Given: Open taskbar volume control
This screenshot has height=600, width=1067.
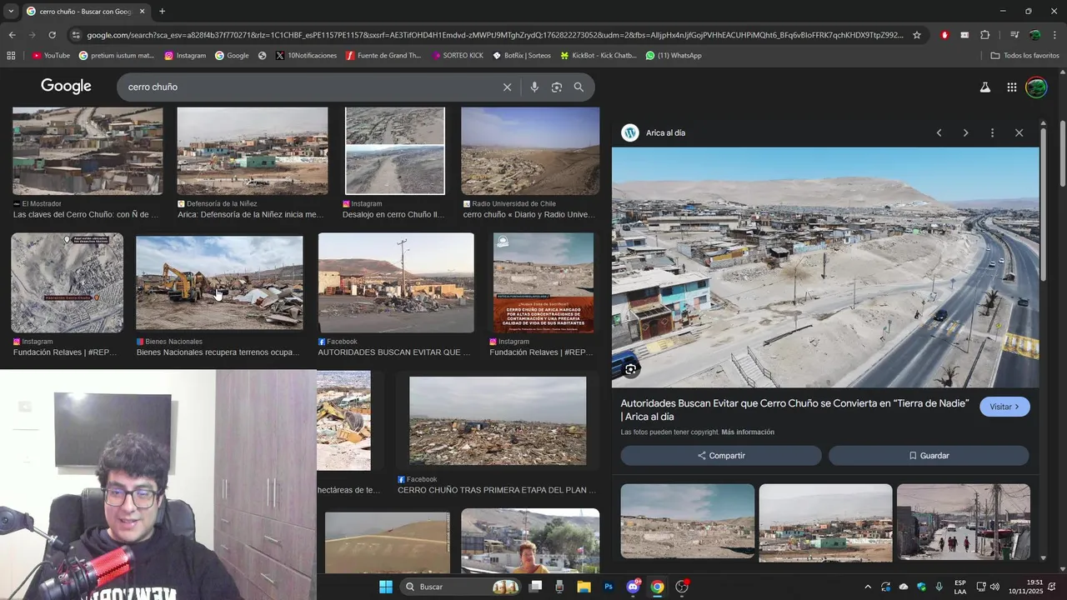Looking at the screenshot, I should [994, 587].
